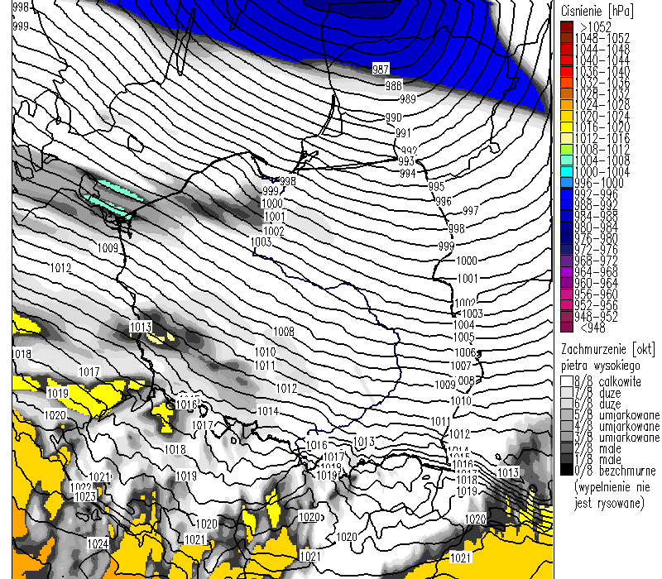Click the 987 isobar label on the map
662x579 pixels.
(x=381, y=69)
